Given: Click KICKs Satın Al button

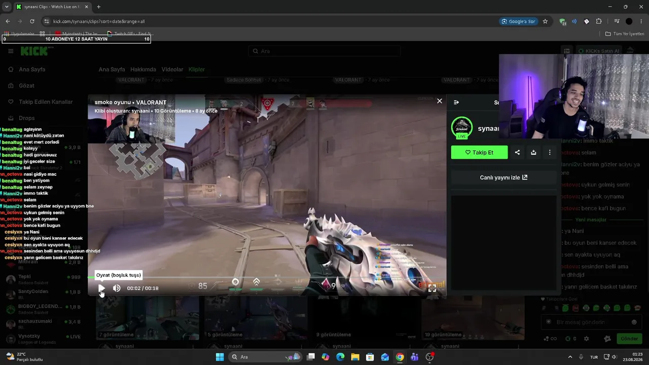Looking at the screenshot, I should (x=598, y=51).
